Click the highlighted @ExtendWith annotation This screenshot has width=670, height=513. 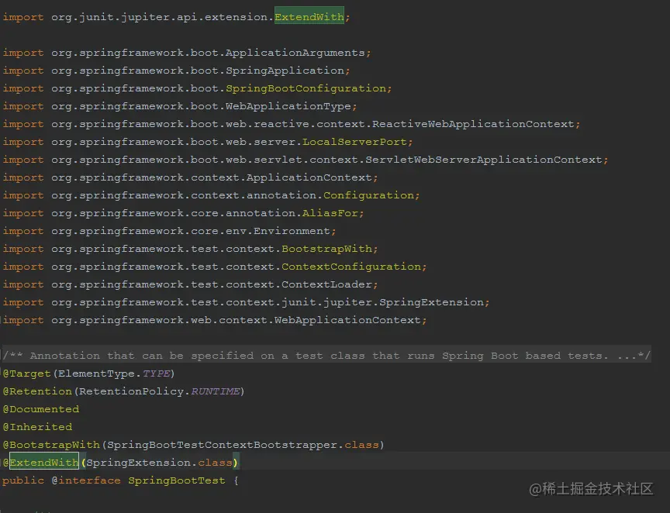pos(40,463)
